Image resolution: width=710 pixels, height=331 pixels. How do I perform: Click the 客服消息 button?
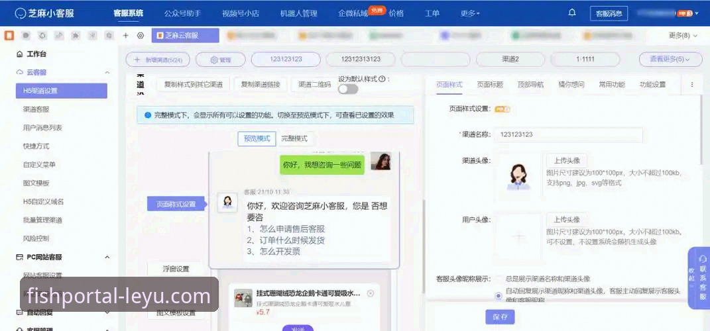(609, 13)
